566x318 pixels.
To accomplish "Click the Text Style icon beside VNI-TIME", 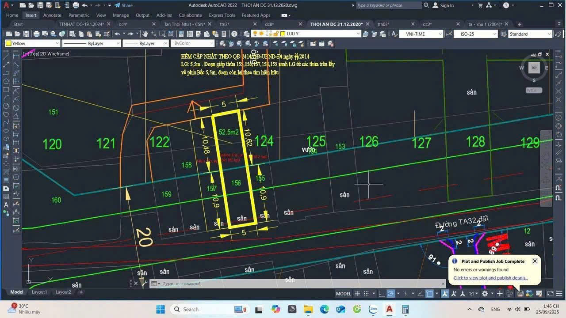I will (394, 34).
